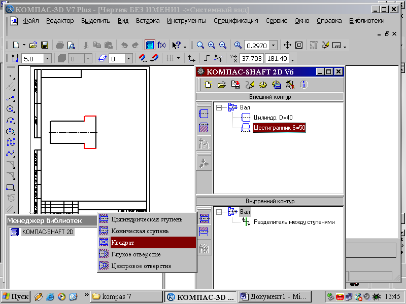Click the Внутренний контур header

tap(270, 201)
